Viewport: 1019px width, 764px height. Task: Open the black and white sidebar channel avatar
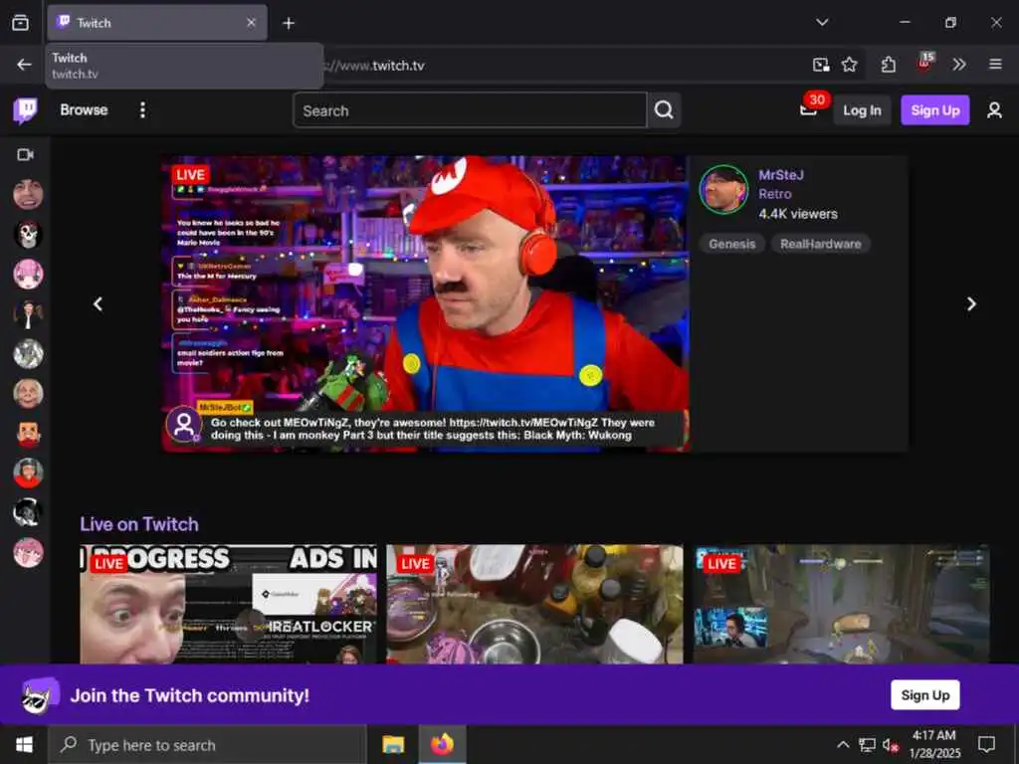click(28, 512)
